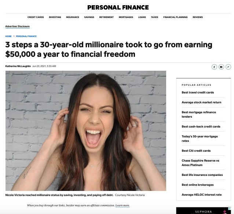The image size is (234, 214).
Task: Select Financial Planning in navigation
Action: [175, 17]
